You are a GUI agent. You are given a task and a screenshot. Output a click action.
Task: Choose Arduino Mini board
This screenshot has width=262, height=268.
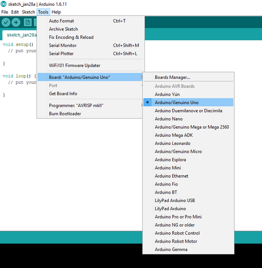pos(188,168)
